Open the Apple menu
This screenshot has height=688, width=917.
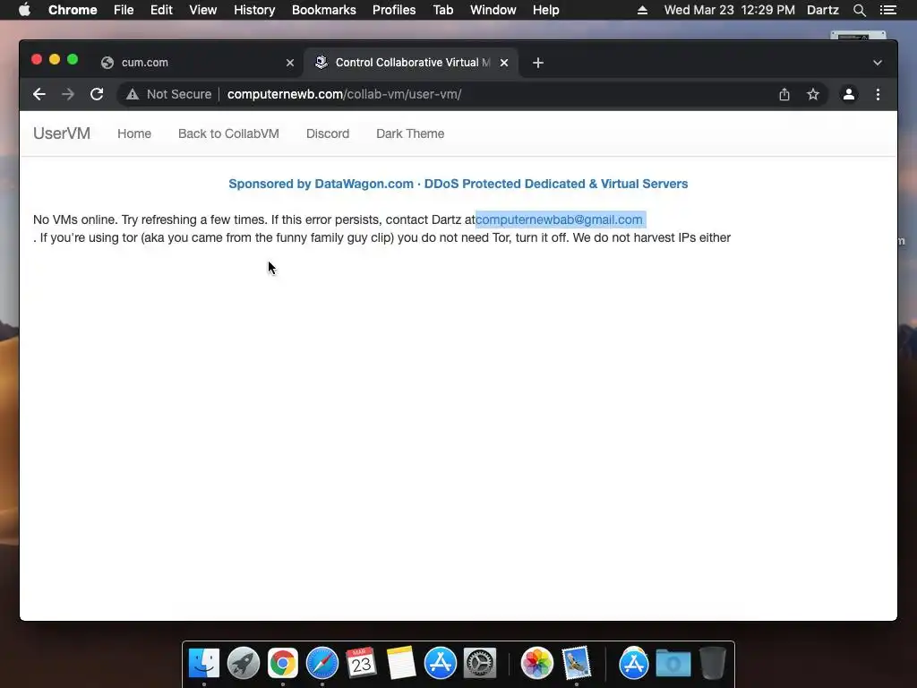(24, 10)
